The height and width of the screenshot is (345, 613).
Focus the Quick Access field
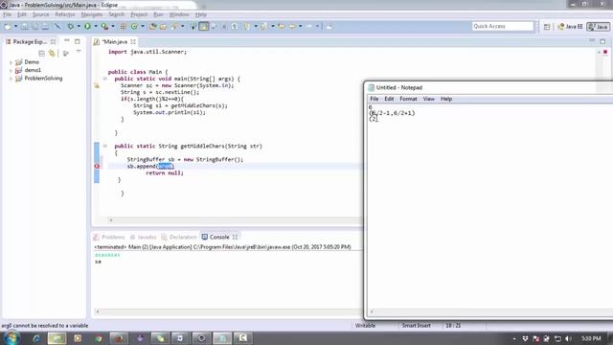point(502,26)
